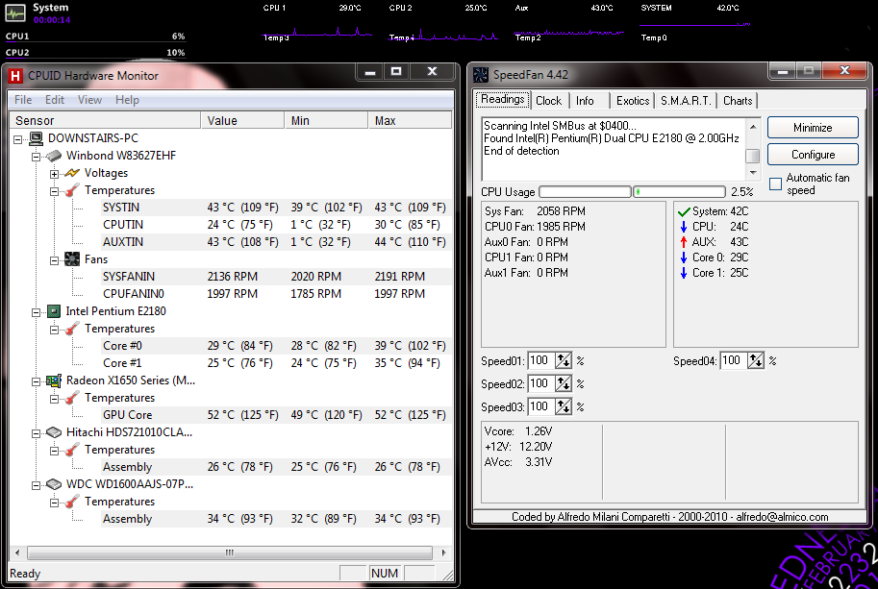Collapse the Hitachi HDS721010CLA node
This screenshot has width=878, height=589.
tap(36, 433)
